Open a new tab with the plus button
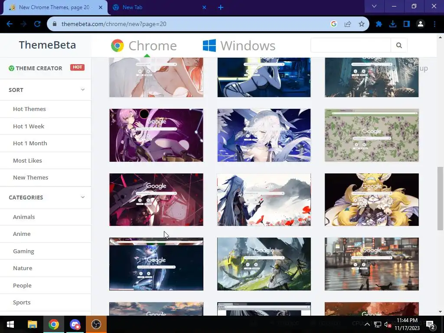The image size is (444, 333). point(221,8)
